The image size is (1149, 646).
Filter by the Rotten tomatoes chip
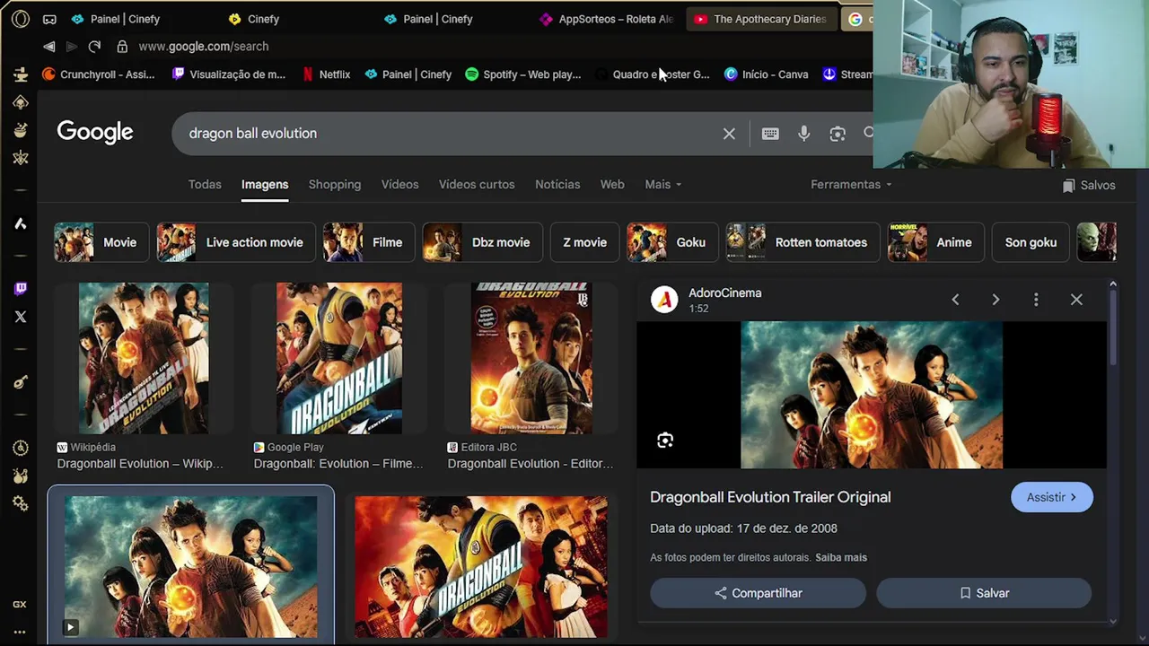click(803, 242)
